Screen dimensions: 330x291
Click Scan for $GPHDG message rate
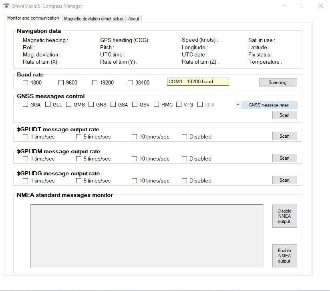(284, 180)
